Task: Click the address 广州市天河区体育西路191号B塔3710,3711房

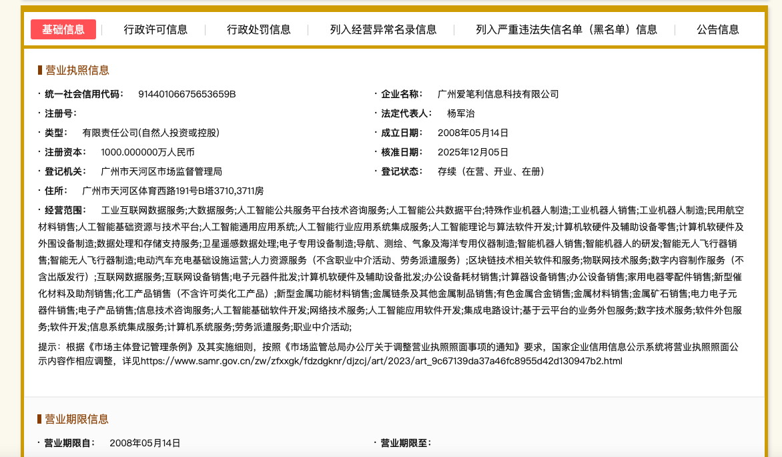Action: pos(173,191)
